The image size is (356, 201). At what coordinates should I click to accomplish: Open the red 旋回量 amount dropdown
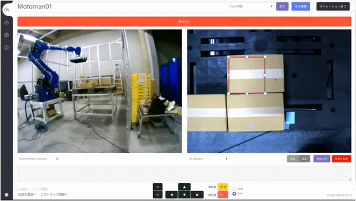[x=223, y=194]
